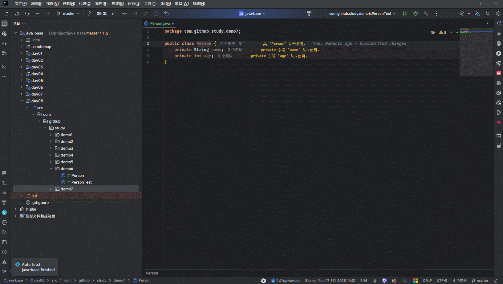Open the Notifications bell panel
Screen dimensions: 503x284
point(499,24)
